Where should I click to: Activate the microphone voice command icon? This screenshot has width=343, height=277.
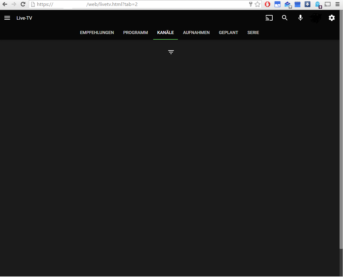tap(300, 18)
